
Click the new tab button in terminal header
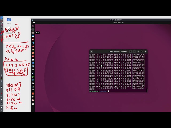point(92,51)
